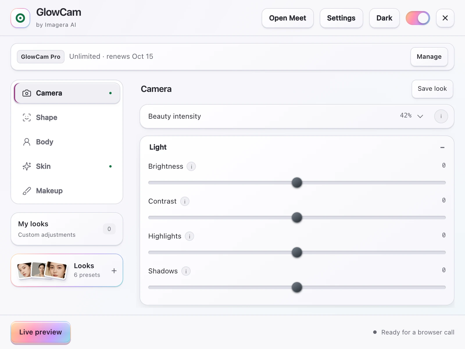Image resolution: width=465 pixels, height=349 pixels.
Task: Select the Camera tab
Action: [x=67, y=93]
